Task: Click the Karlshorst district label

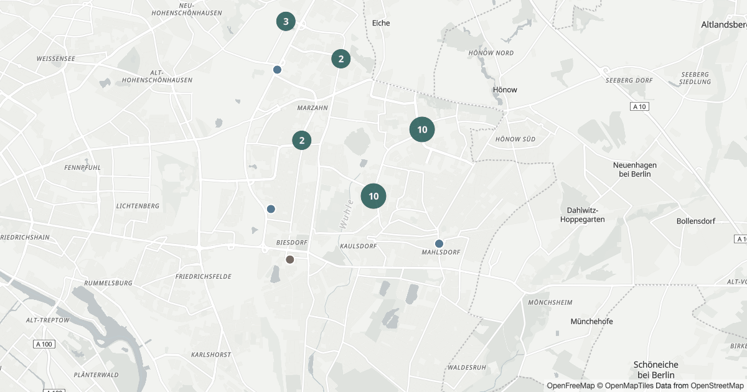Action: [211, 355]
